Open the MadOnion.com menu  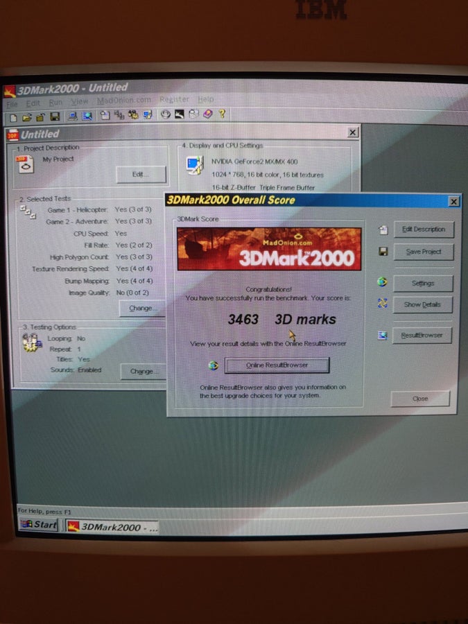(x=124, y=101)
